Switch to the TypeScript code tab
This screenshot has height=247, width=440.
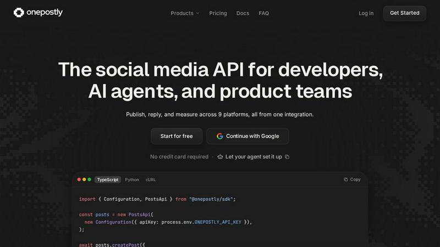[x=108, y=180]
